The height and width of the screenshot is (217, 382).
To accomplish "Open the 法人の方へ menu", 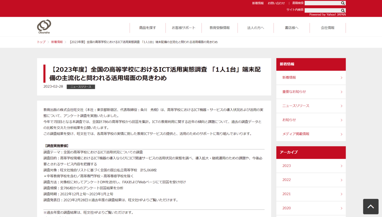I will pos(256,28).
